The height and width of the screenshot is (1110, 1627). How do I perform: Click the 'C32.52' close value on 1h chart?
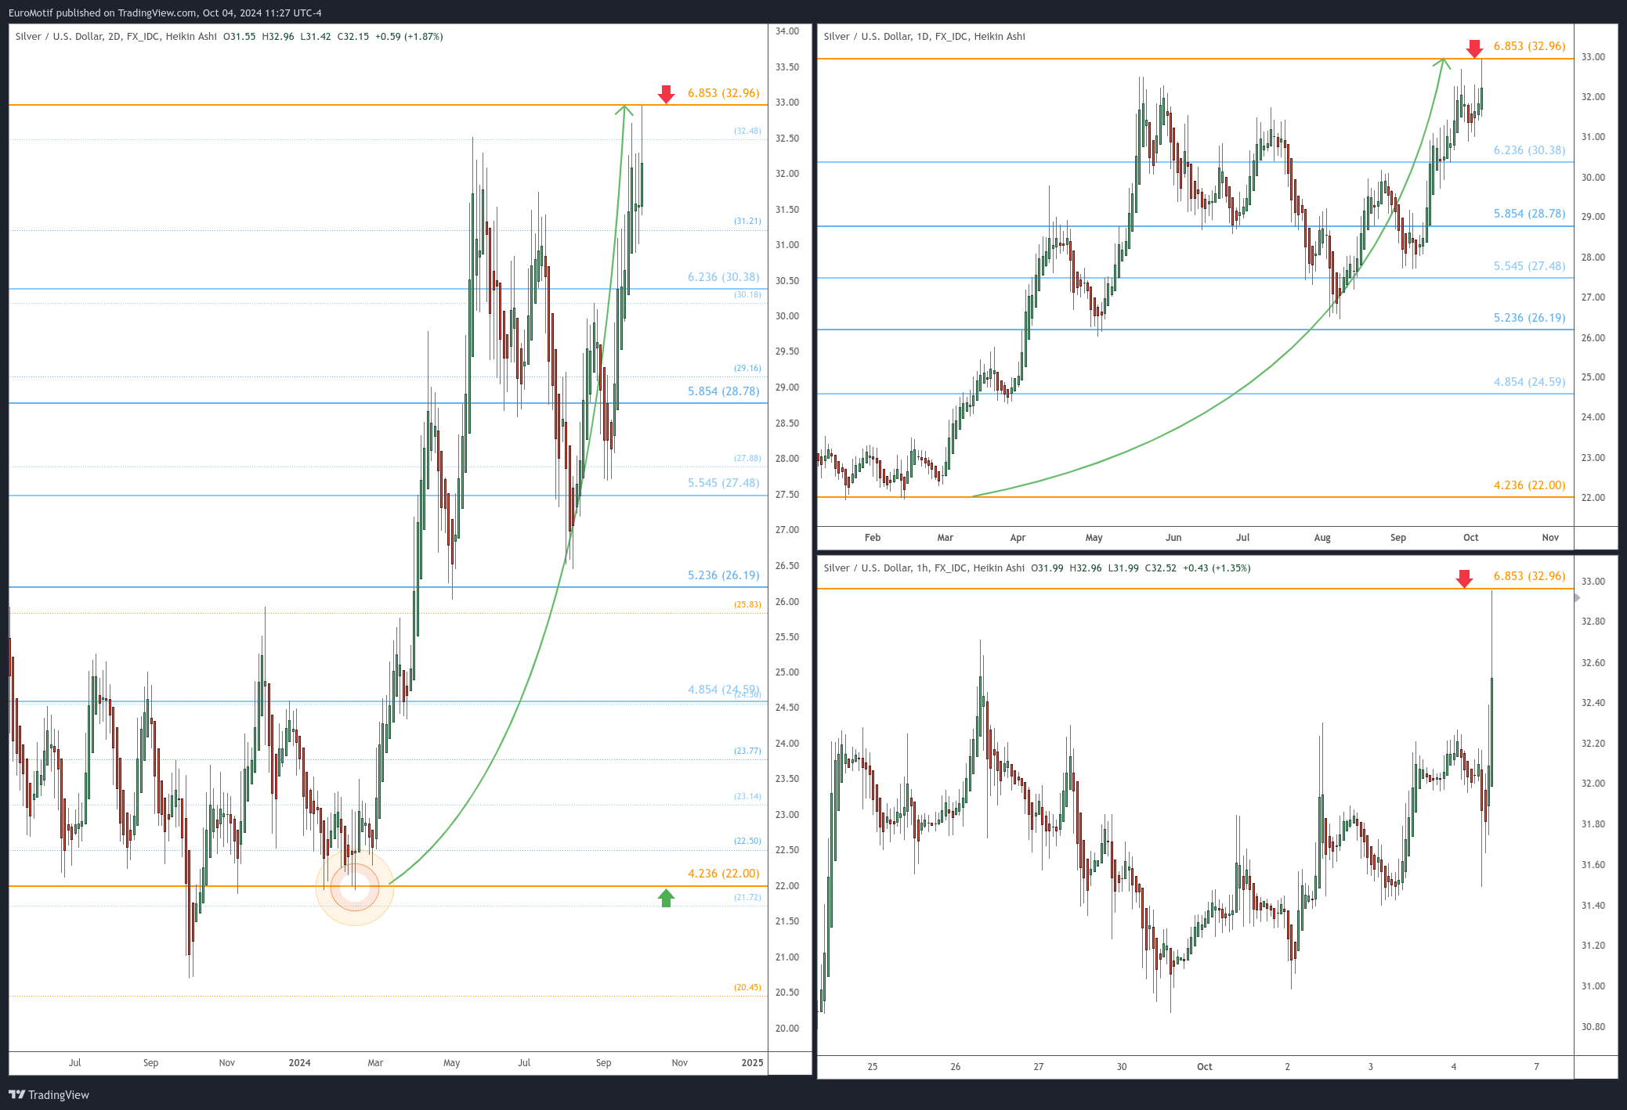point(1160,568)
